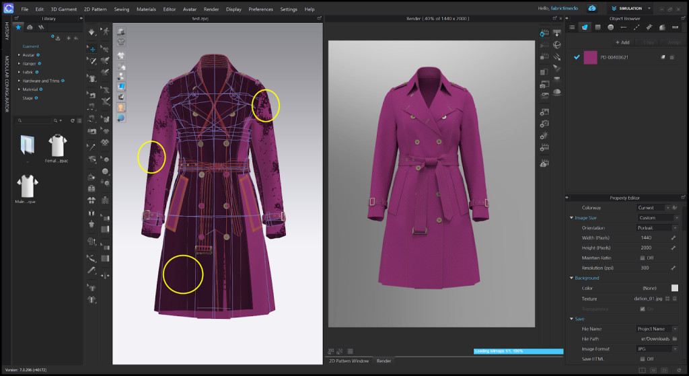Click the cloud icon next to the username
This screenshot has height=376, width=689.
tap(591, 9)
